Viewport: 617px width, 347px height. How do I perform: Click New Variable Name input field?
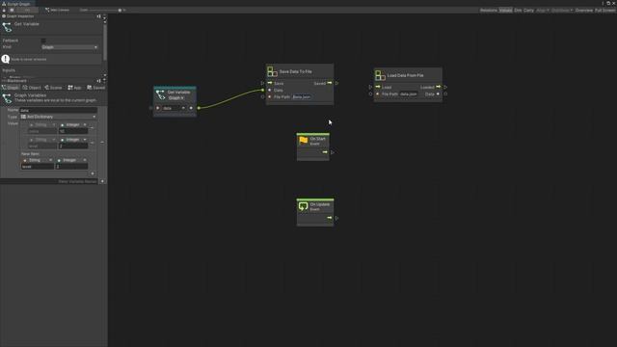[x=49, y=181]
